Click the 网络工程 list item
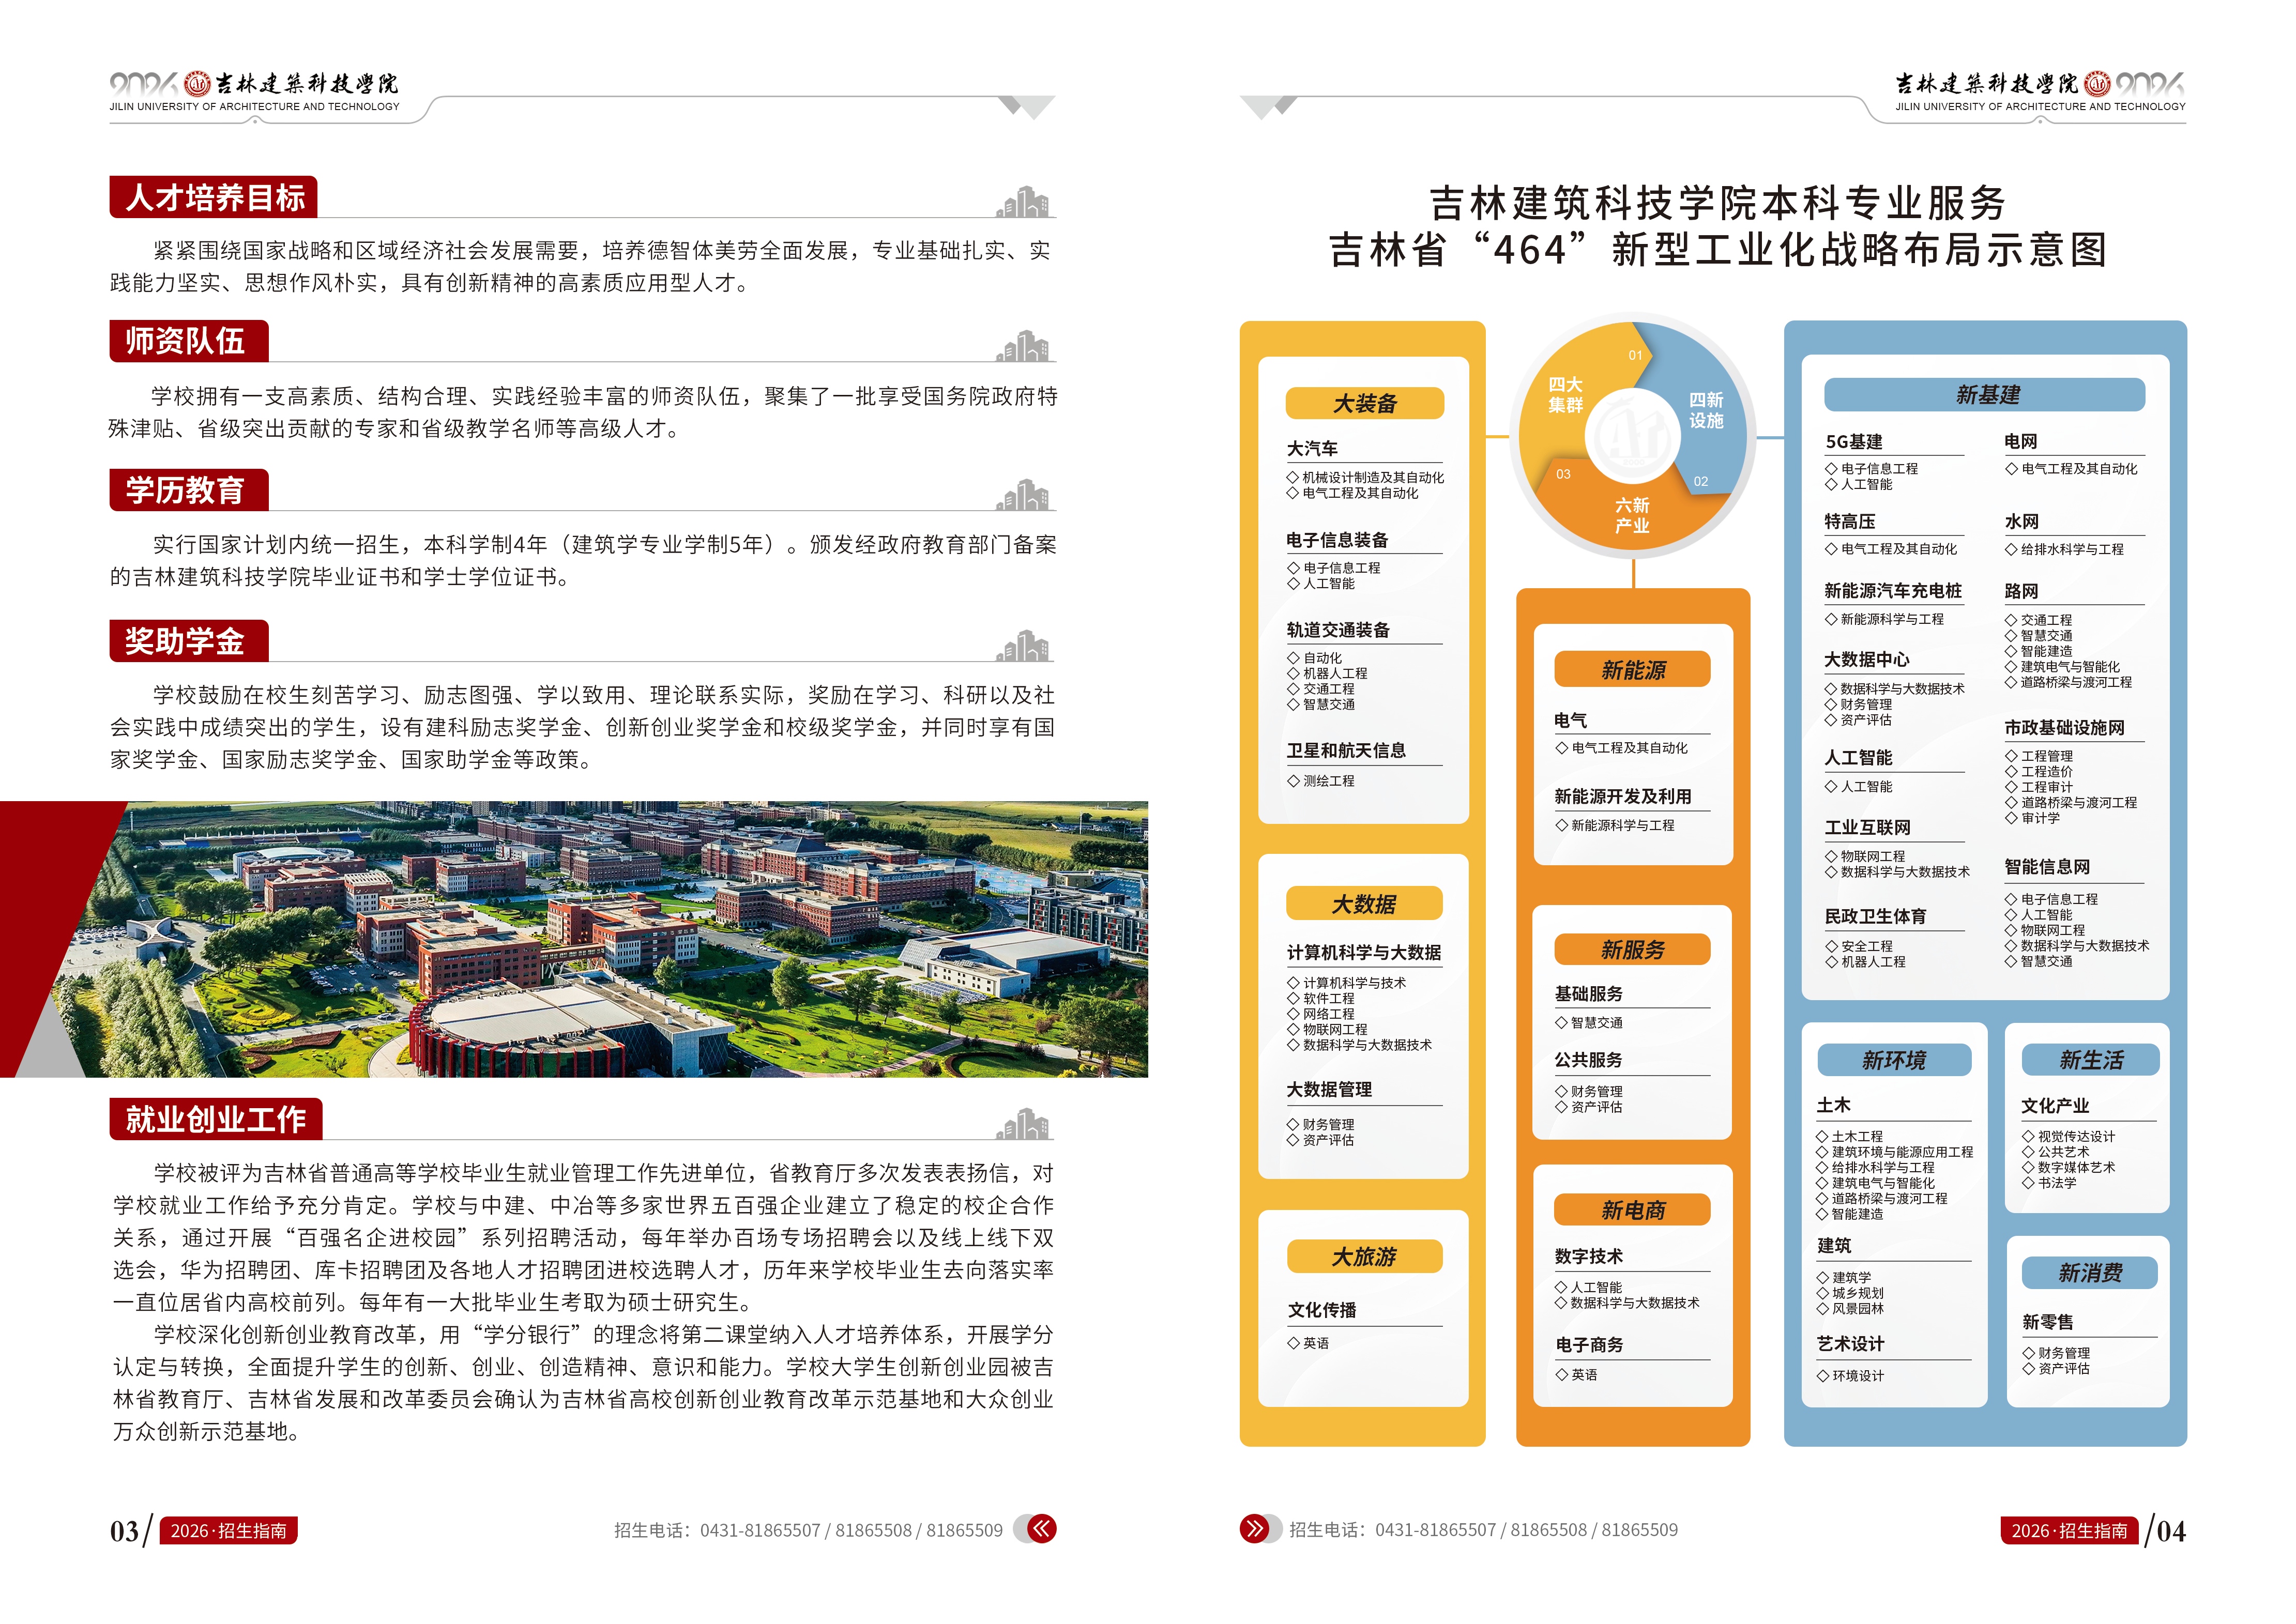The height and width of the screenshot is (1624, 2296). point(1321,1014)
